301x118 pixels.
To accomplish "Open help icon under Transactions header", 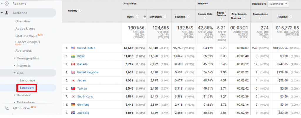I will point(260,18).
